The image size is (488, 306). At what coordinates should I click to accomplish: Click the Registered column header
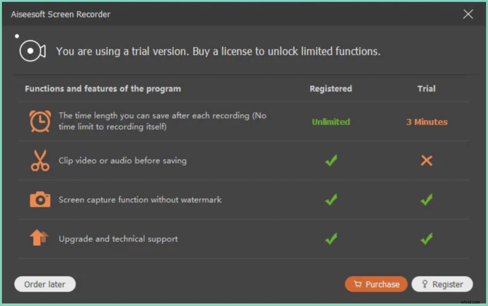[x=331, y=88]
